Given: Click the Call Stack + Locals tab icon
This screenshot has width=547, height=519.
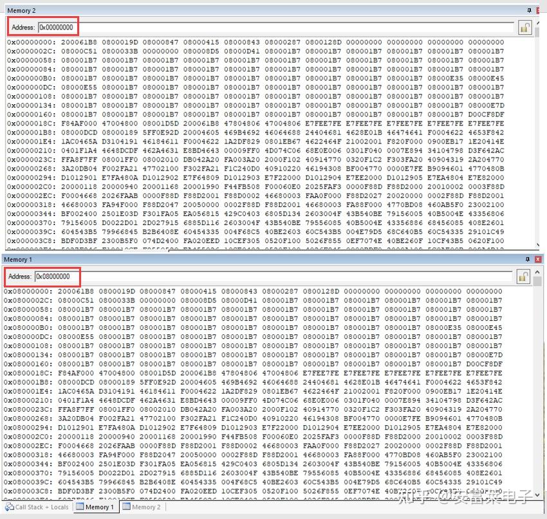Looking at the screenshot, I should 8,507.
